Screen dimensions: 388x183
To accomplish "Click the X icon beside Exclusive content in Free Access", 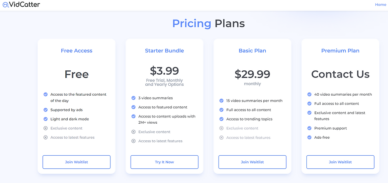I will (x=46, y=128).
